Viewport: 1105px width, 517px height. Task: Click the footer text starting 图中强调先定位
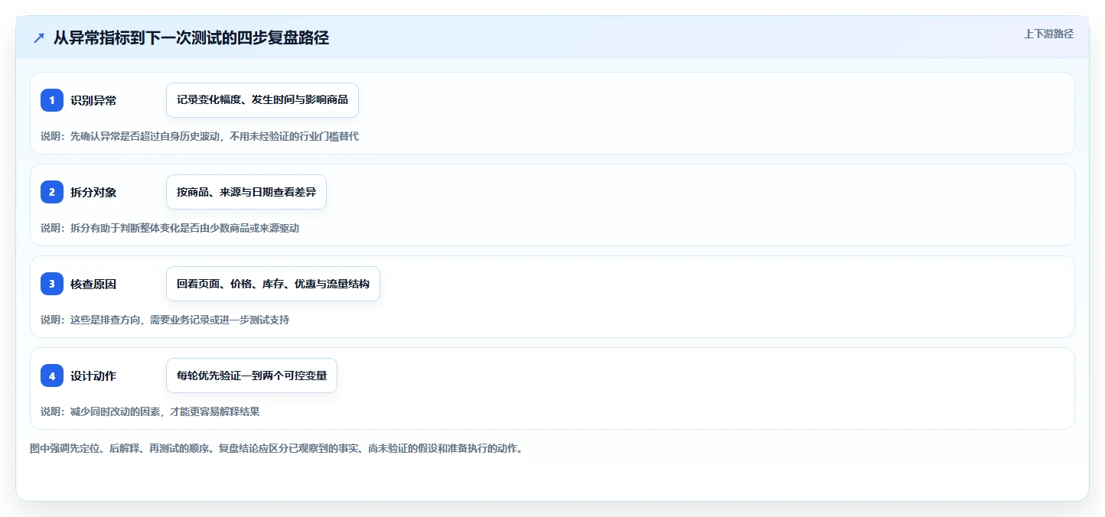[276, 449]
